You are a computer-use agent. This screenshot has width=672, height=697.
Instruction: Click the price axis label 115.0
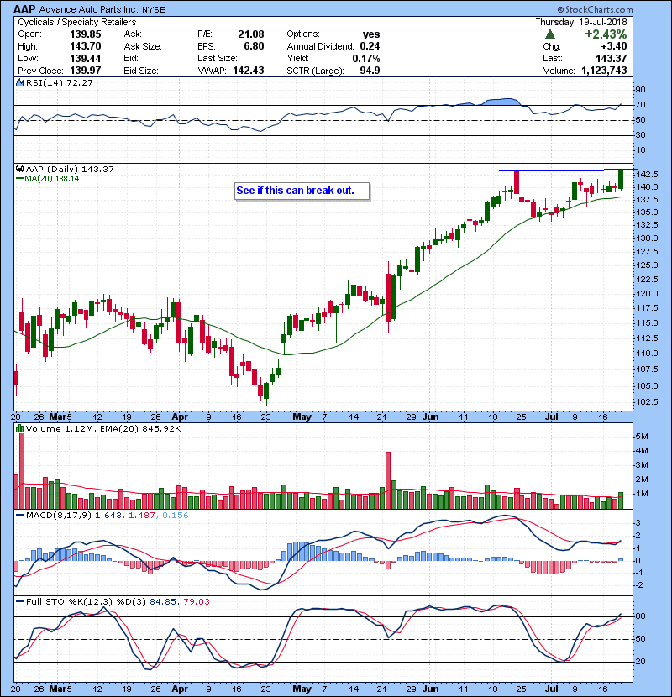(x=647, y=323)
